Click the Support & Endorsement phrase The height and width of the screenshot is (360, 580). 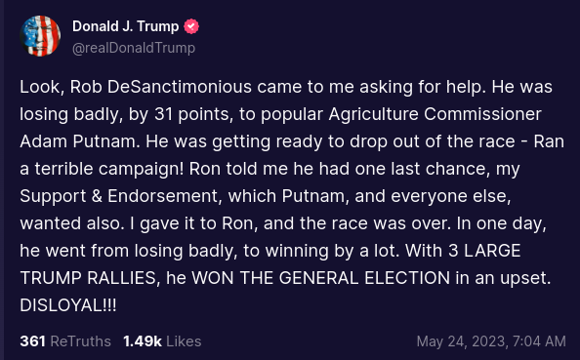[x=121, y=196]
